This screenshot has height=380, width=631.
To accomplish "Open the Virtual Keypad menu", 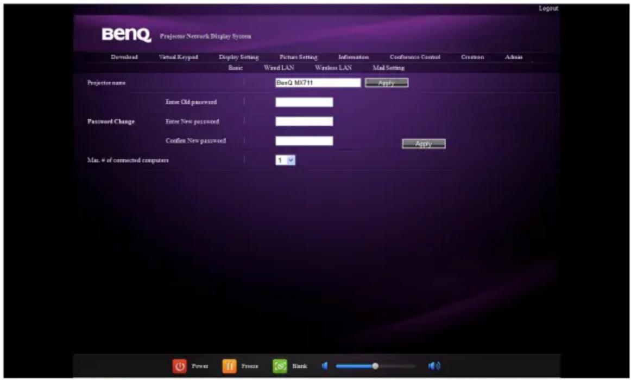I will pyautogui.click(x=179, y=57).
